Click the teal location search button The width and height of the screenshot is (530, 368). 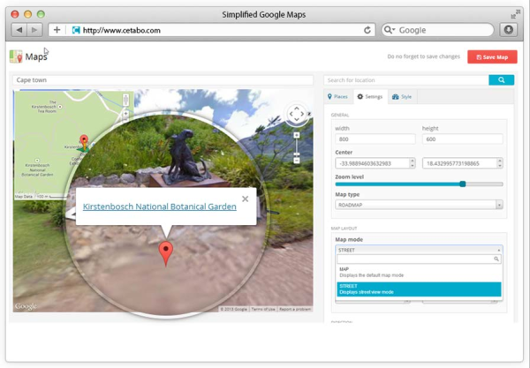pos(501,80)
